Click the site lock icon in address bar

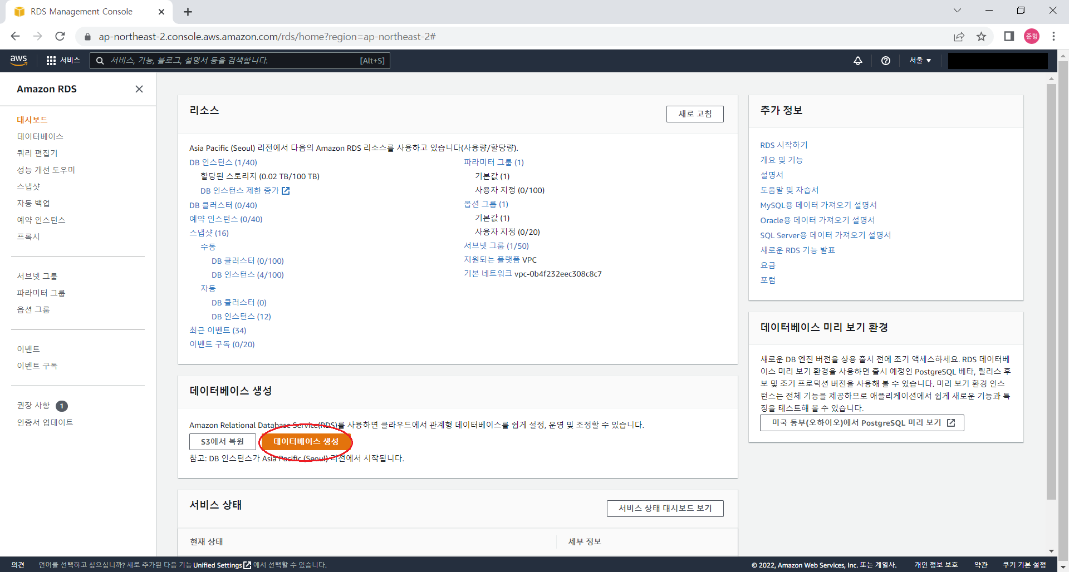(87, 37)
